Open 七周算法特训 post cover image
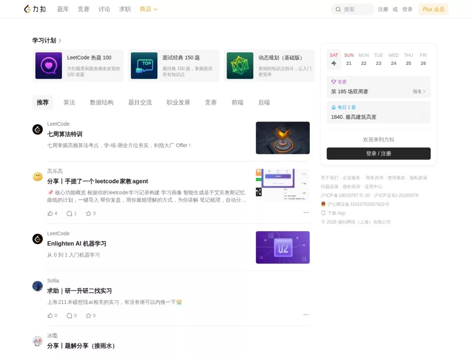472x354 pixels. 283,138
